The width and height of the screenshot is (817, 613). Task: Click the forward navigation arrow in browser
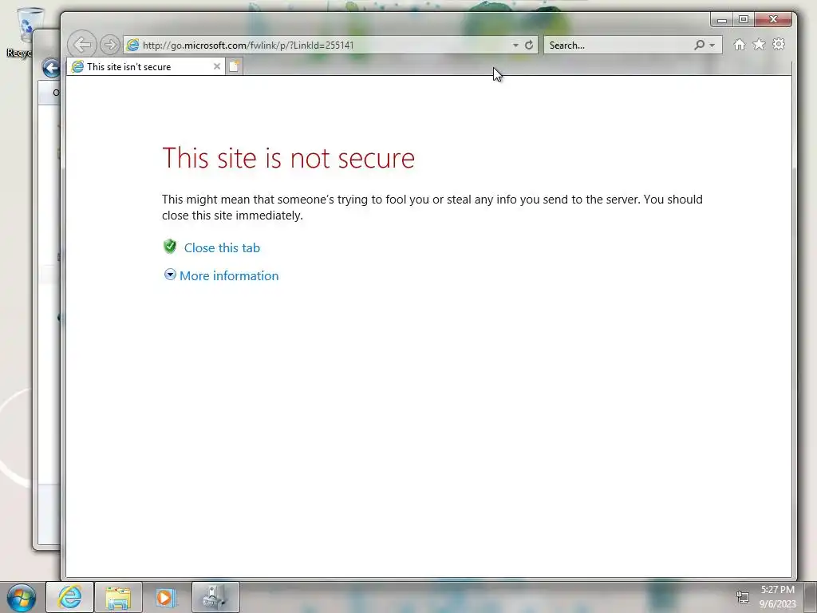click(x=109, y=45)
